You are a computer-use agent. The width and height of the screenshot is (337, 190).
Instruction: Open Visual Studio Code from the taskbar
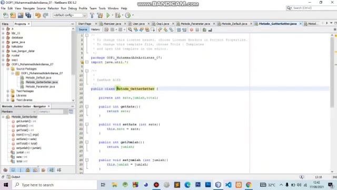228,185
